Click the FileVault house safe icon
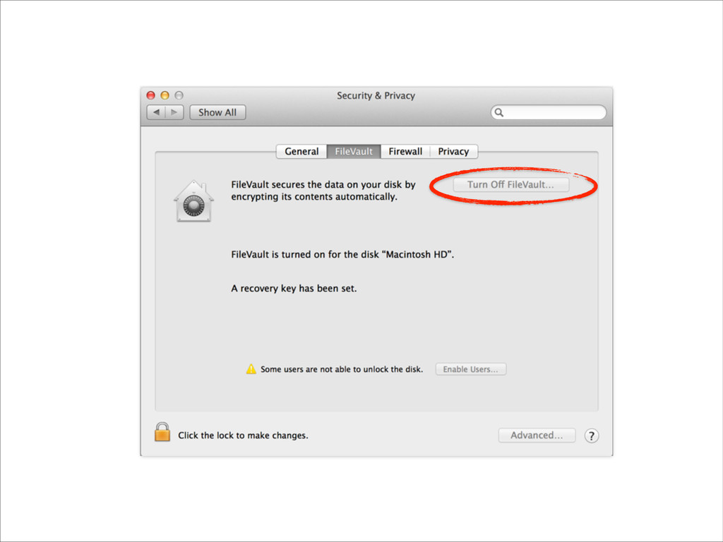Viewport: 723px width, 542px height. [x=193, y=201]
